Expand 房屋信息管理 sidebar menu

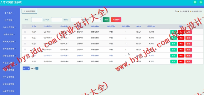(x=9, y=56)
